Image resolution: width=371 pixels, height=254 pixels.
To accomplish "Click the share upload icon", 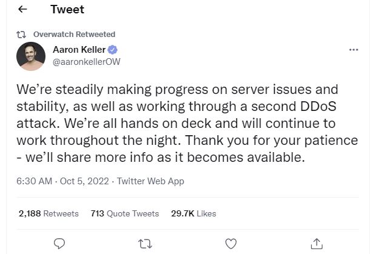I will click(x=316, y=243).
